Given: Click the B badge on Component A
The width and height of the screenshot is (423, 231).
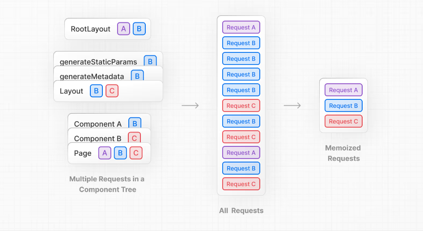Looking at the screenshot, I should tap(135, 124).
